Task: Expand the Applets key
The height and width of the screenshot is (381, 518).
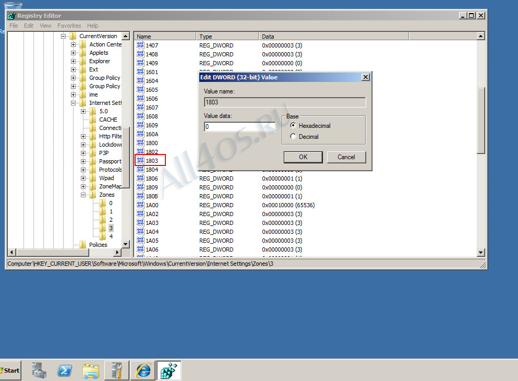Action: tap(73, 53)
